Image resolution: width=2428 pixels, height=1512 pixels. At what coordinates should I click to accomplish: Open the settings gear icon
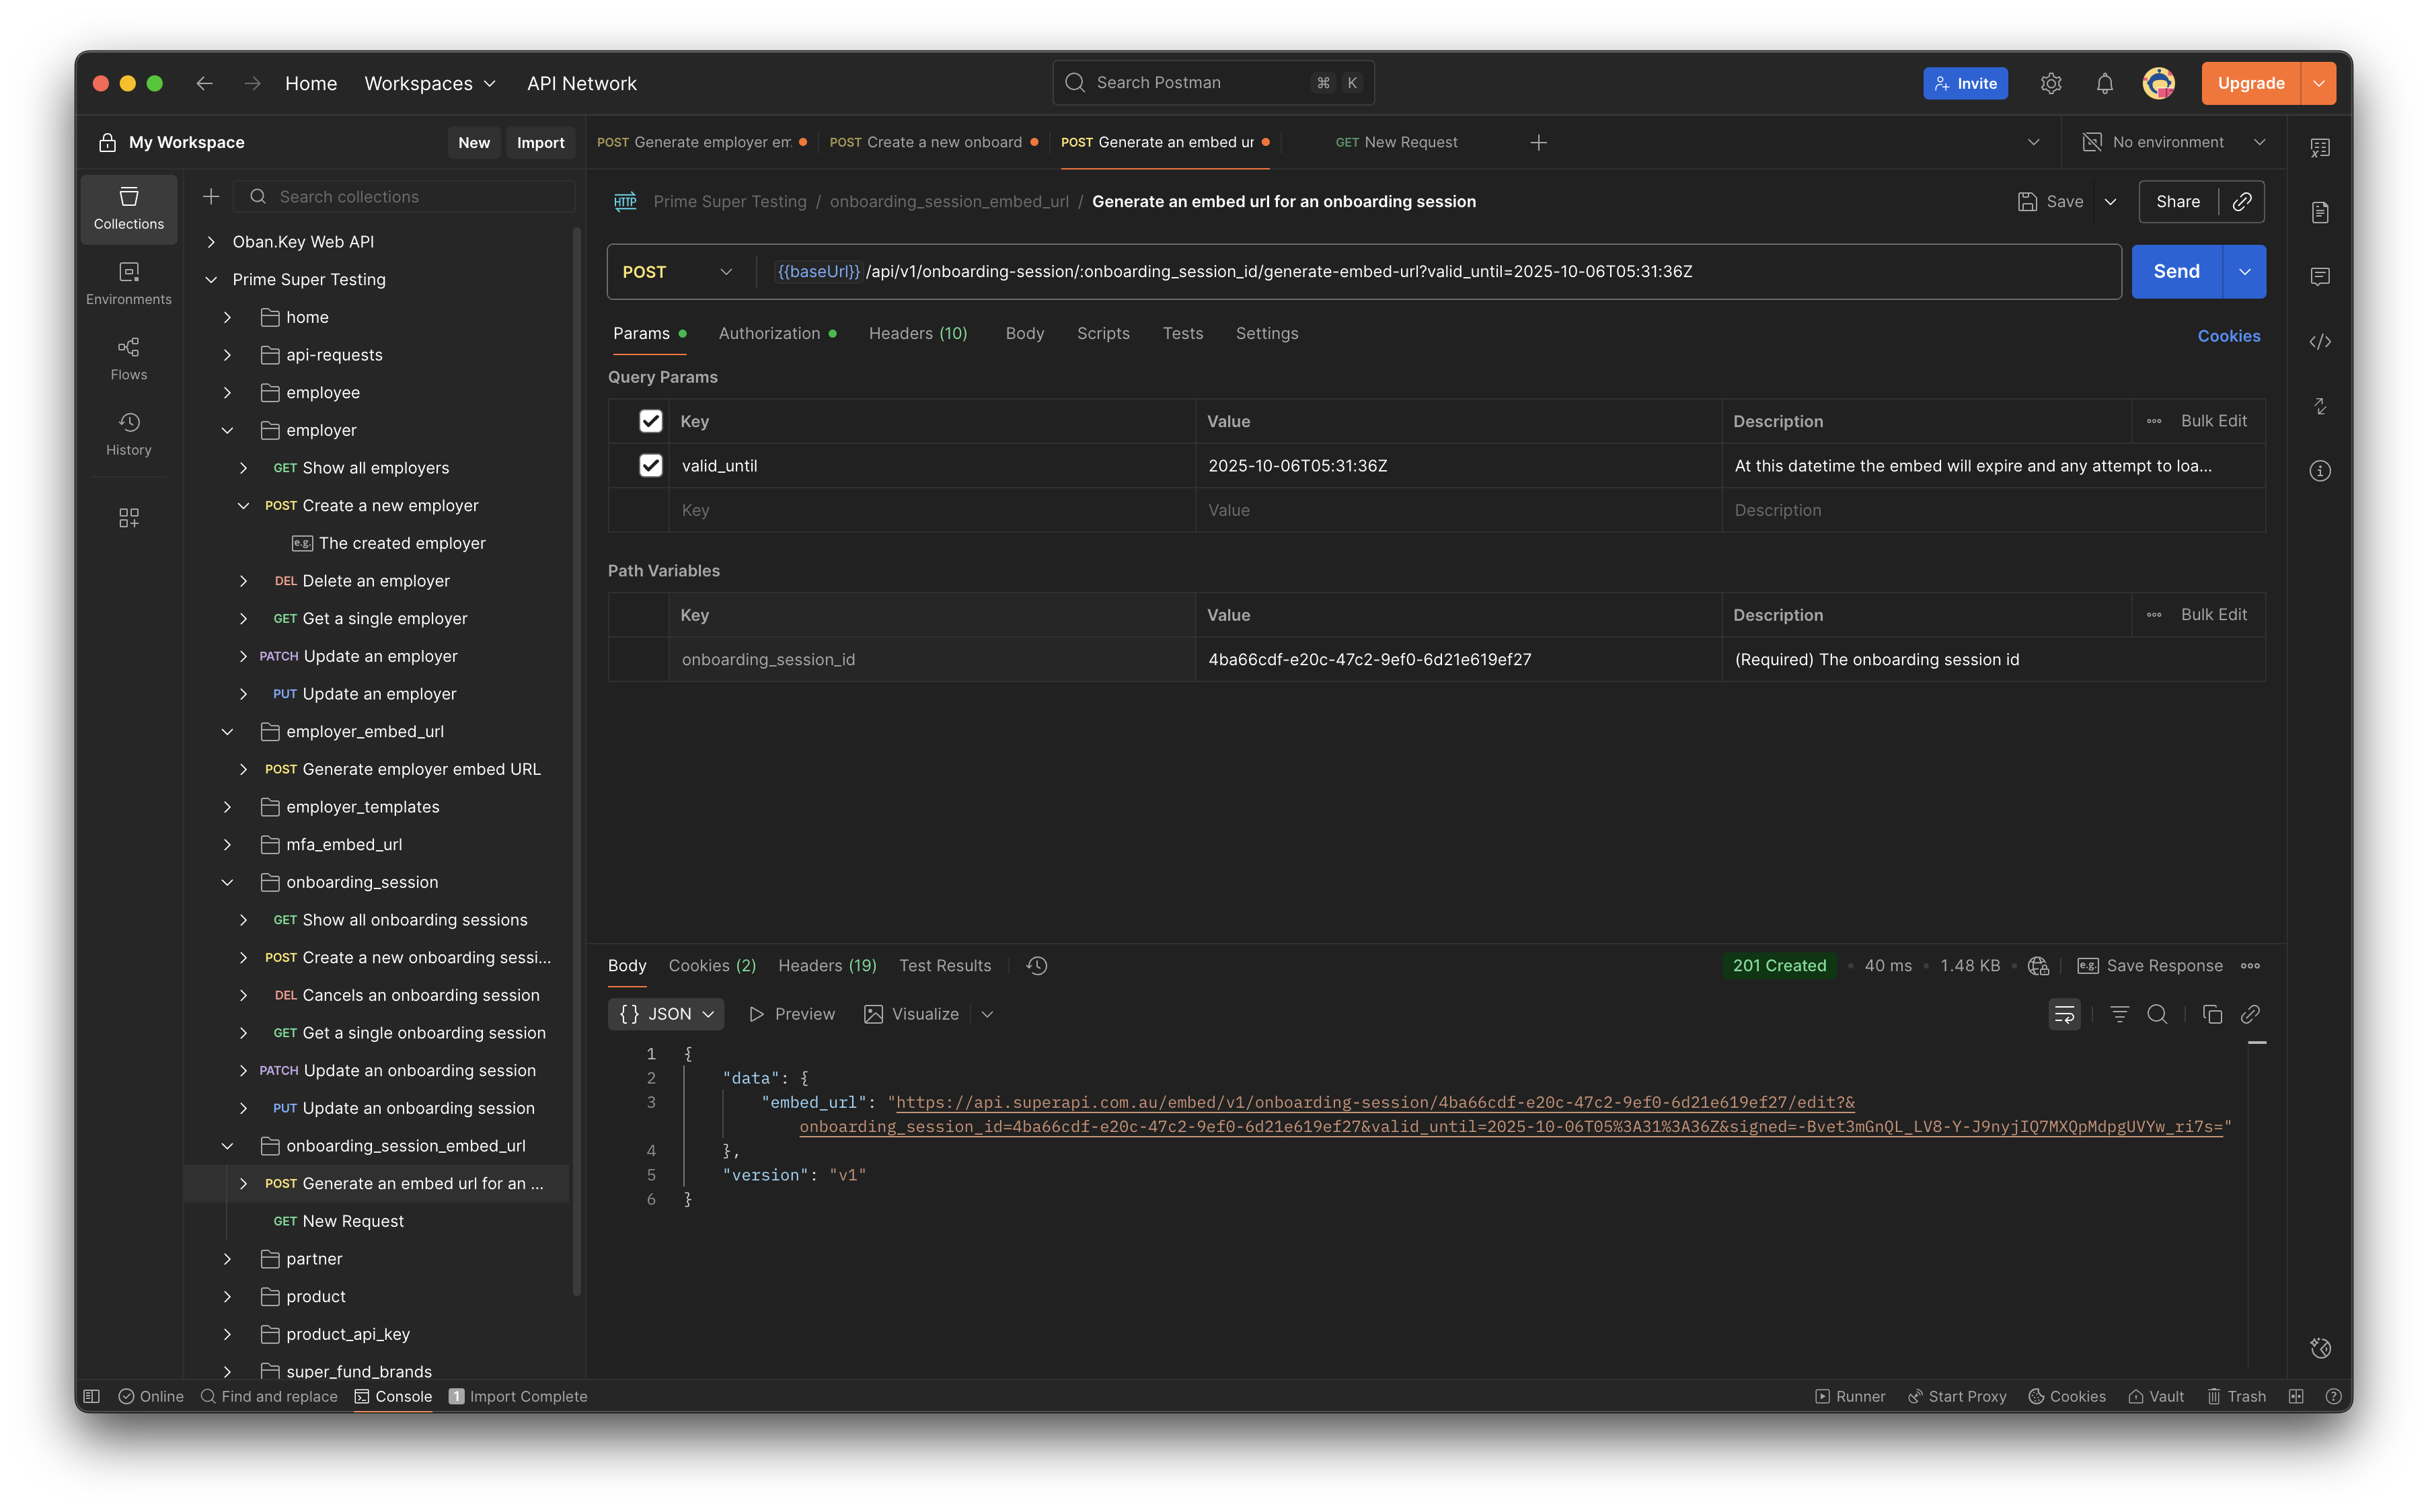[2050, 84]
